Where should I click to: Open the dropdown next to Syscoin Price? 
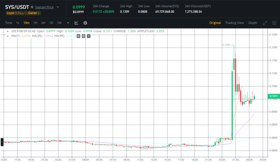pos(58,7)
